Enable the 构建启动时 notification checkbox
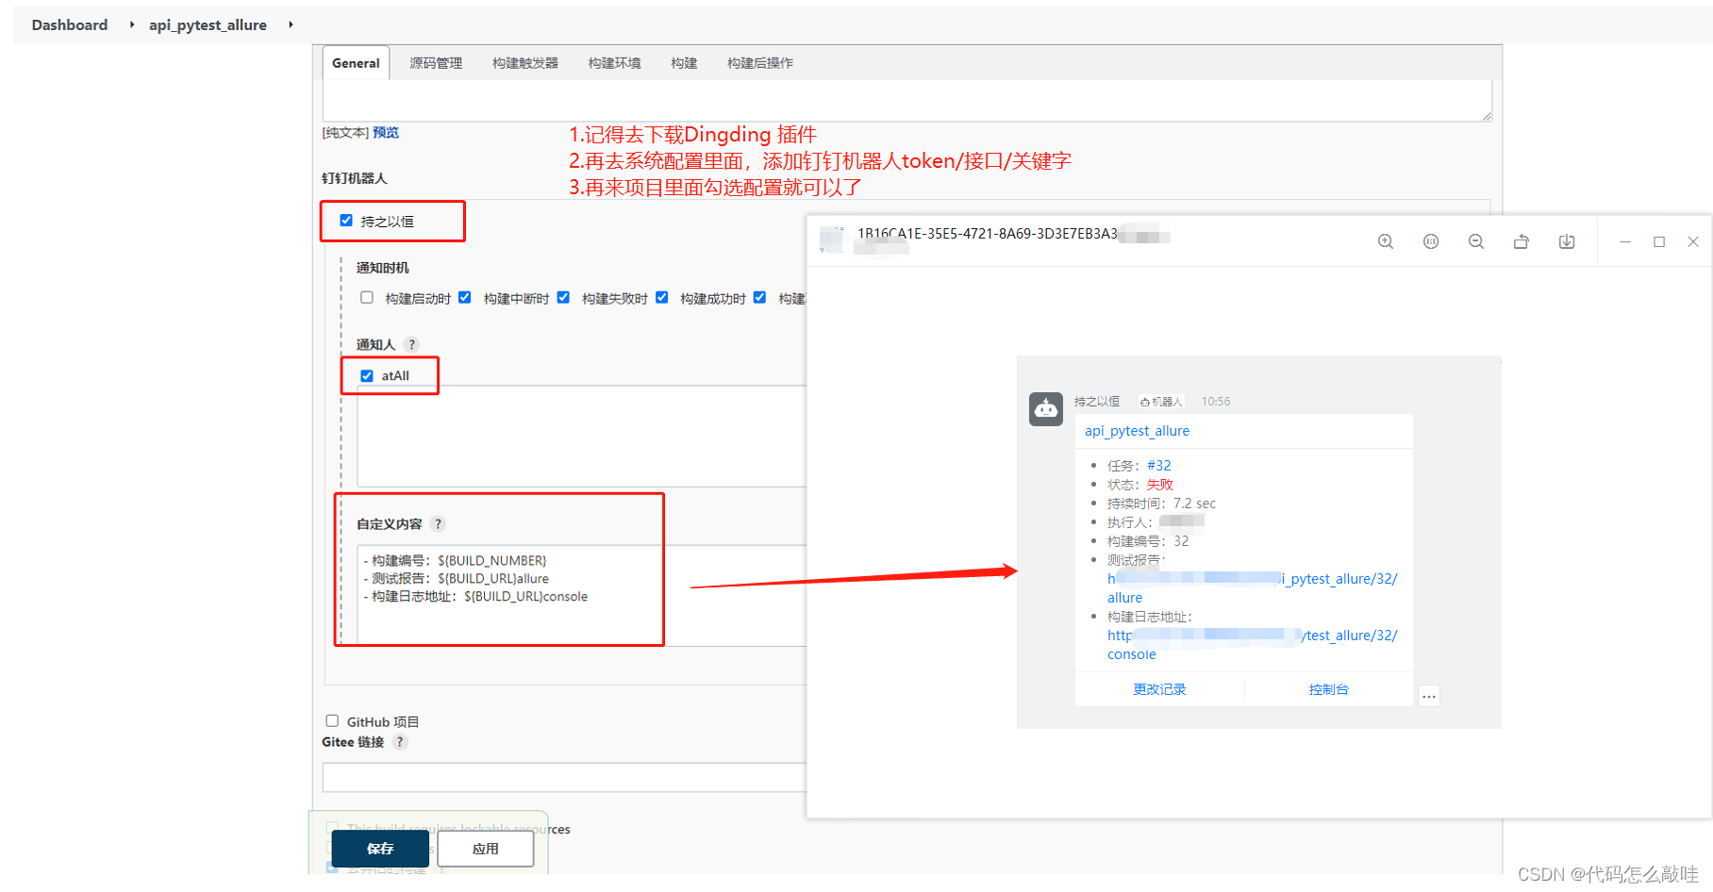The width and height of the screenshot is (1713, 892). [367, 298]
